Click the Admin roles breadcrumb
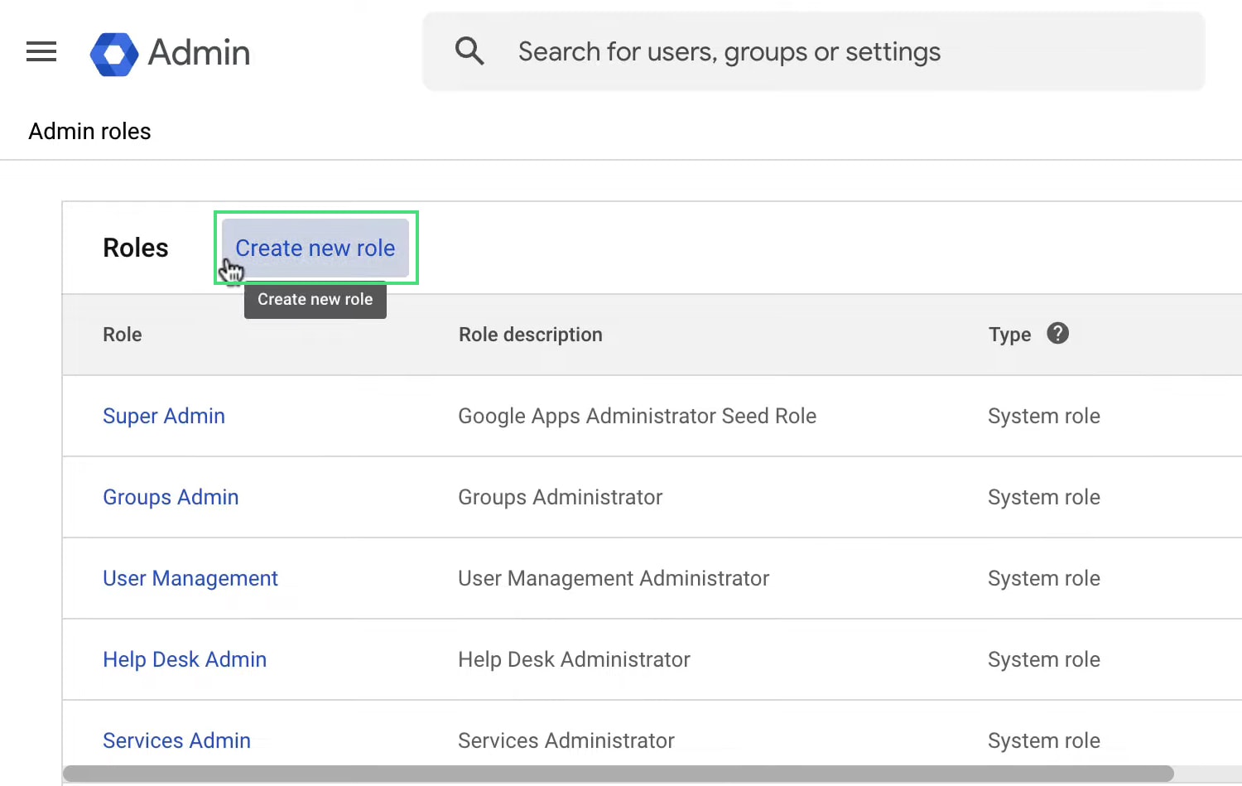The height and width of the screenshot is (786, 1242). click(x=89, y=131)
